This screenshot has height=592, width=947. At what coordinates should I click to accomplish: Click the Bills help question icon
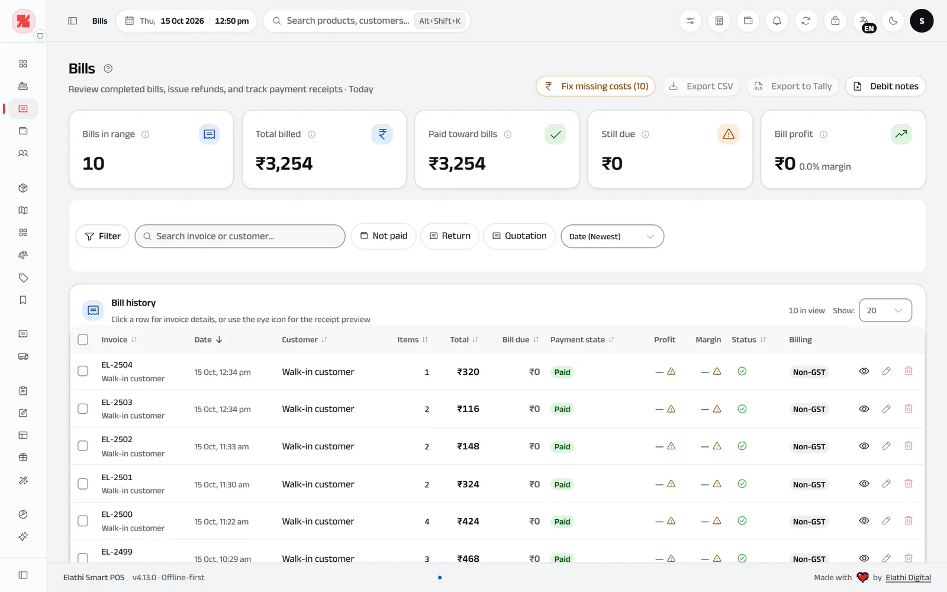point(108,69)
